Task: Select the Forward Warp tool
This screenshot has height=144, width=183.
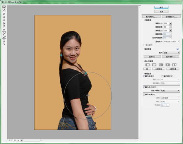Action: tap(4, 7)
